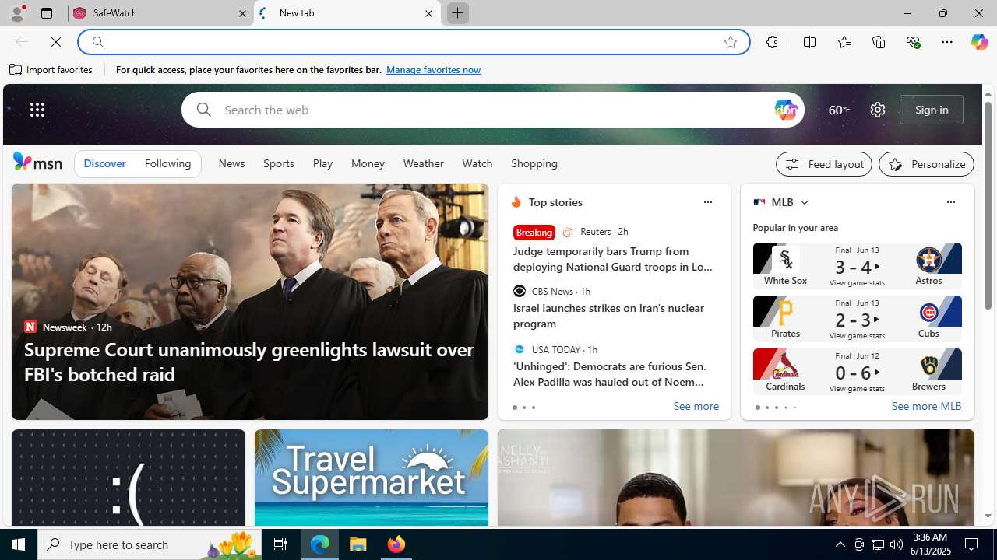Screen dimensions: 997x560
Task: Open CBS News Israel strikes story
Action: coord(609,316)
